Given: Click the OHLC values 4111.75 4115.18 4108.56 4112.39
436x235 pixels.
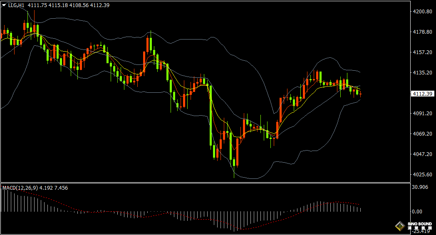Looking at the screenshot, I should 68,5.
